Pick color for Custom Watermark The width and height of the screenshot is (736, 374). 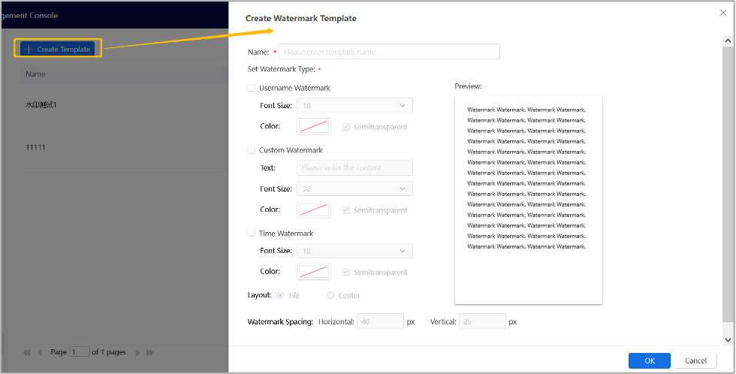tap(314, 210)
